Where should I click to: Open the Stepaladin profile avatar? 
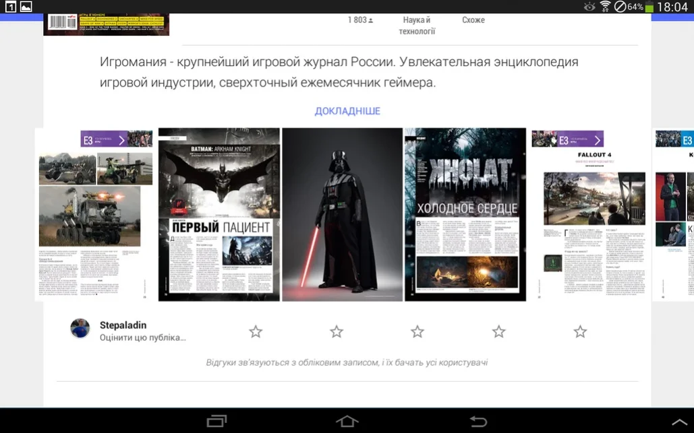click(80, 328)
